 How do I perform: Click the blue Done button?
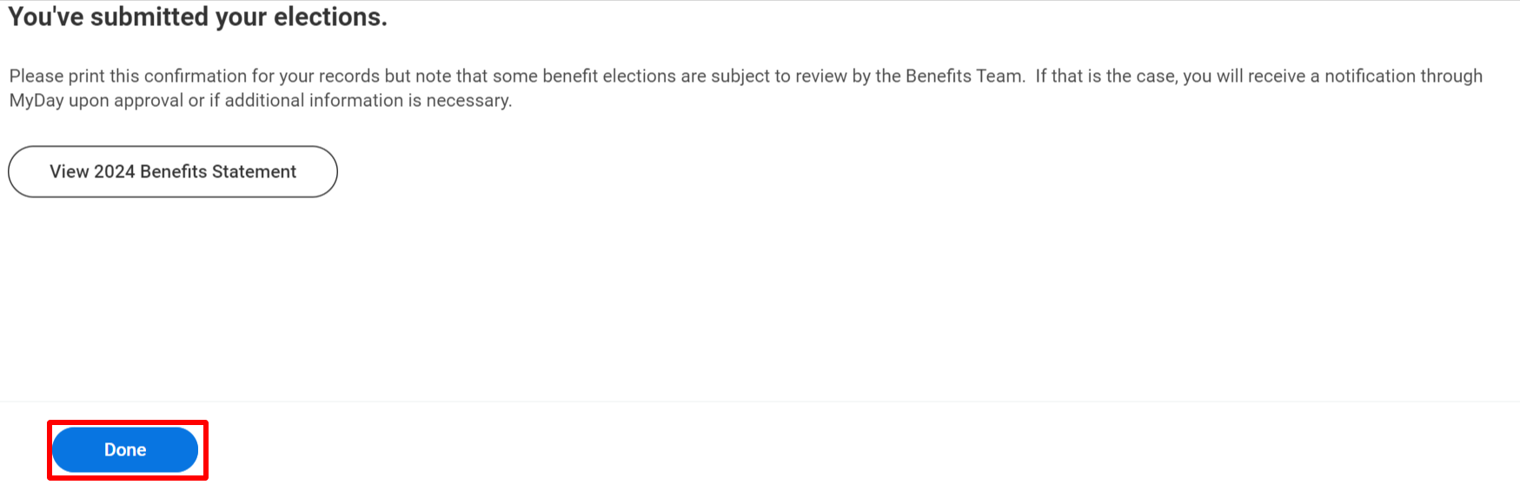point(125,449)
